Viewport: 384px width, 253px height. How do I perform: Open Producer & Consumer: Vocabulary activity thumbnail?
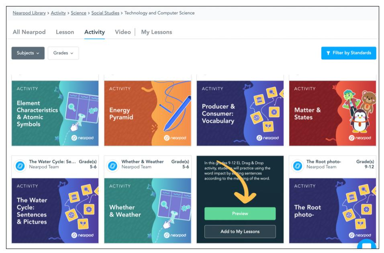click(240, 113)
